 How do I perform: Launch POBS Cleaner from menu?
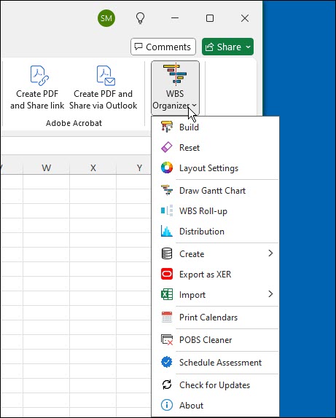click(x=215, y=339)
